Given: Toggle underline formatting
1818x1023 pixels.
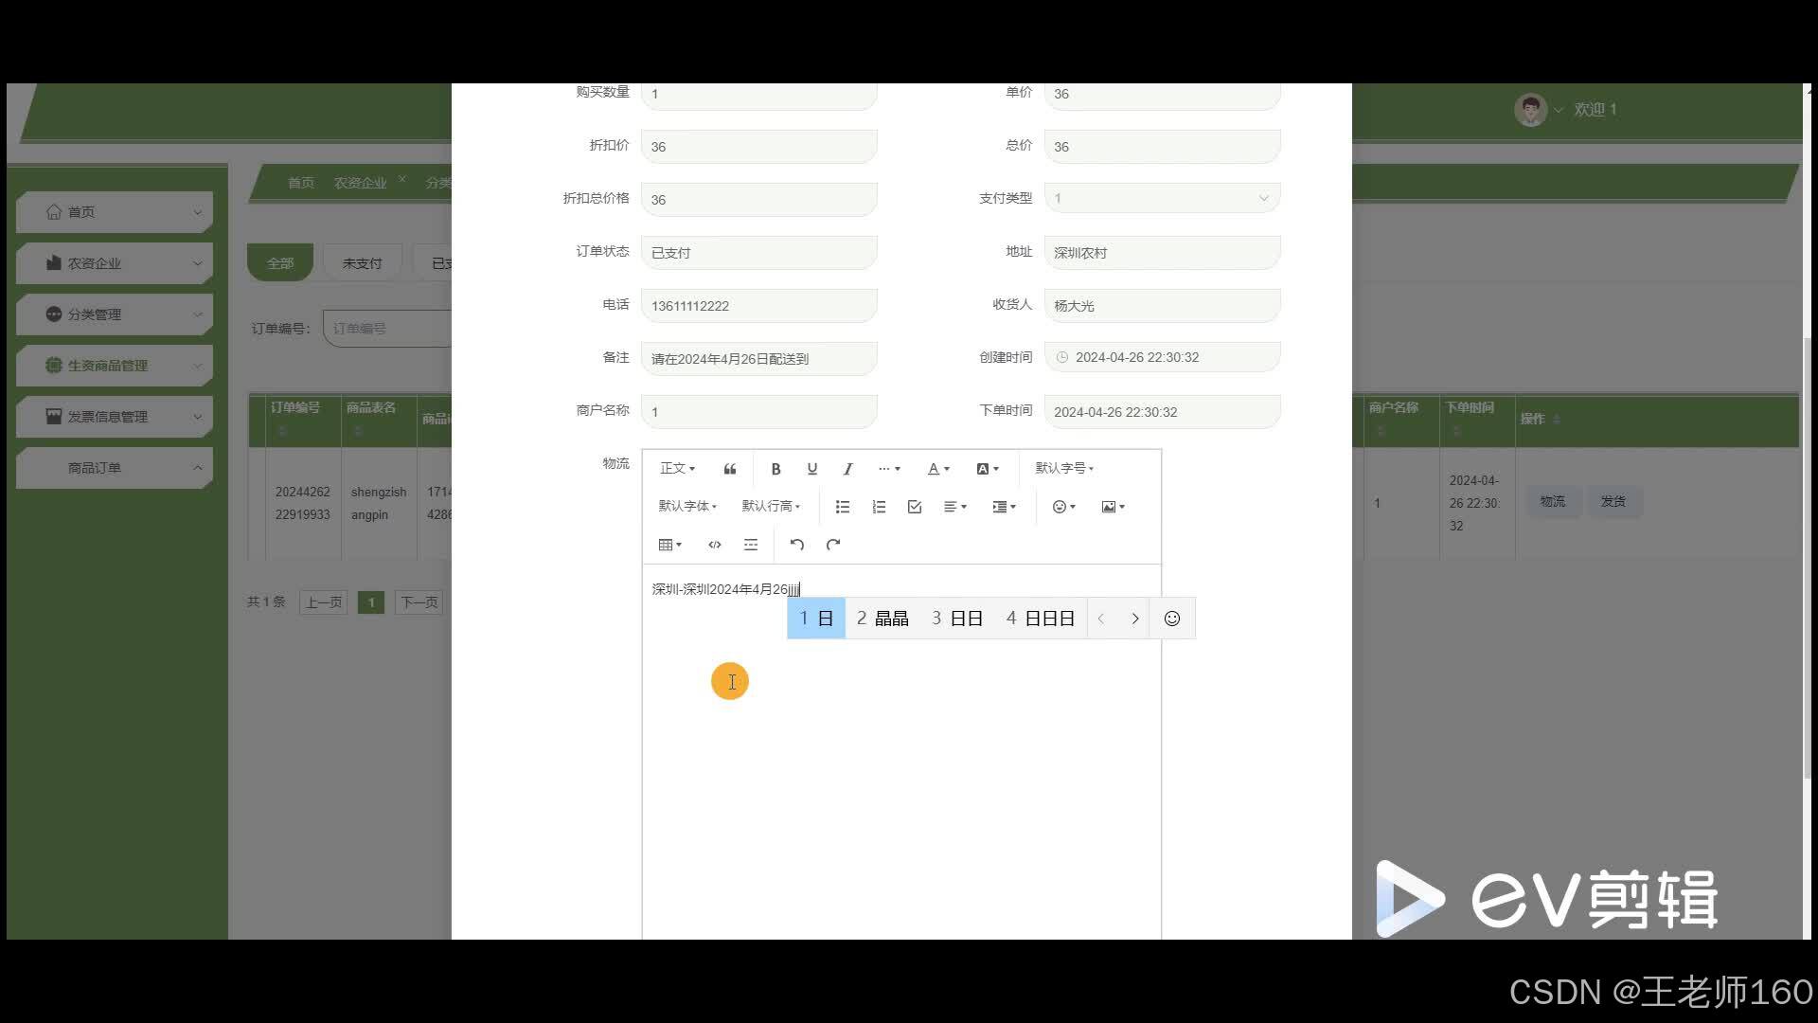Looking at the screenshot, I should [811, 469].
